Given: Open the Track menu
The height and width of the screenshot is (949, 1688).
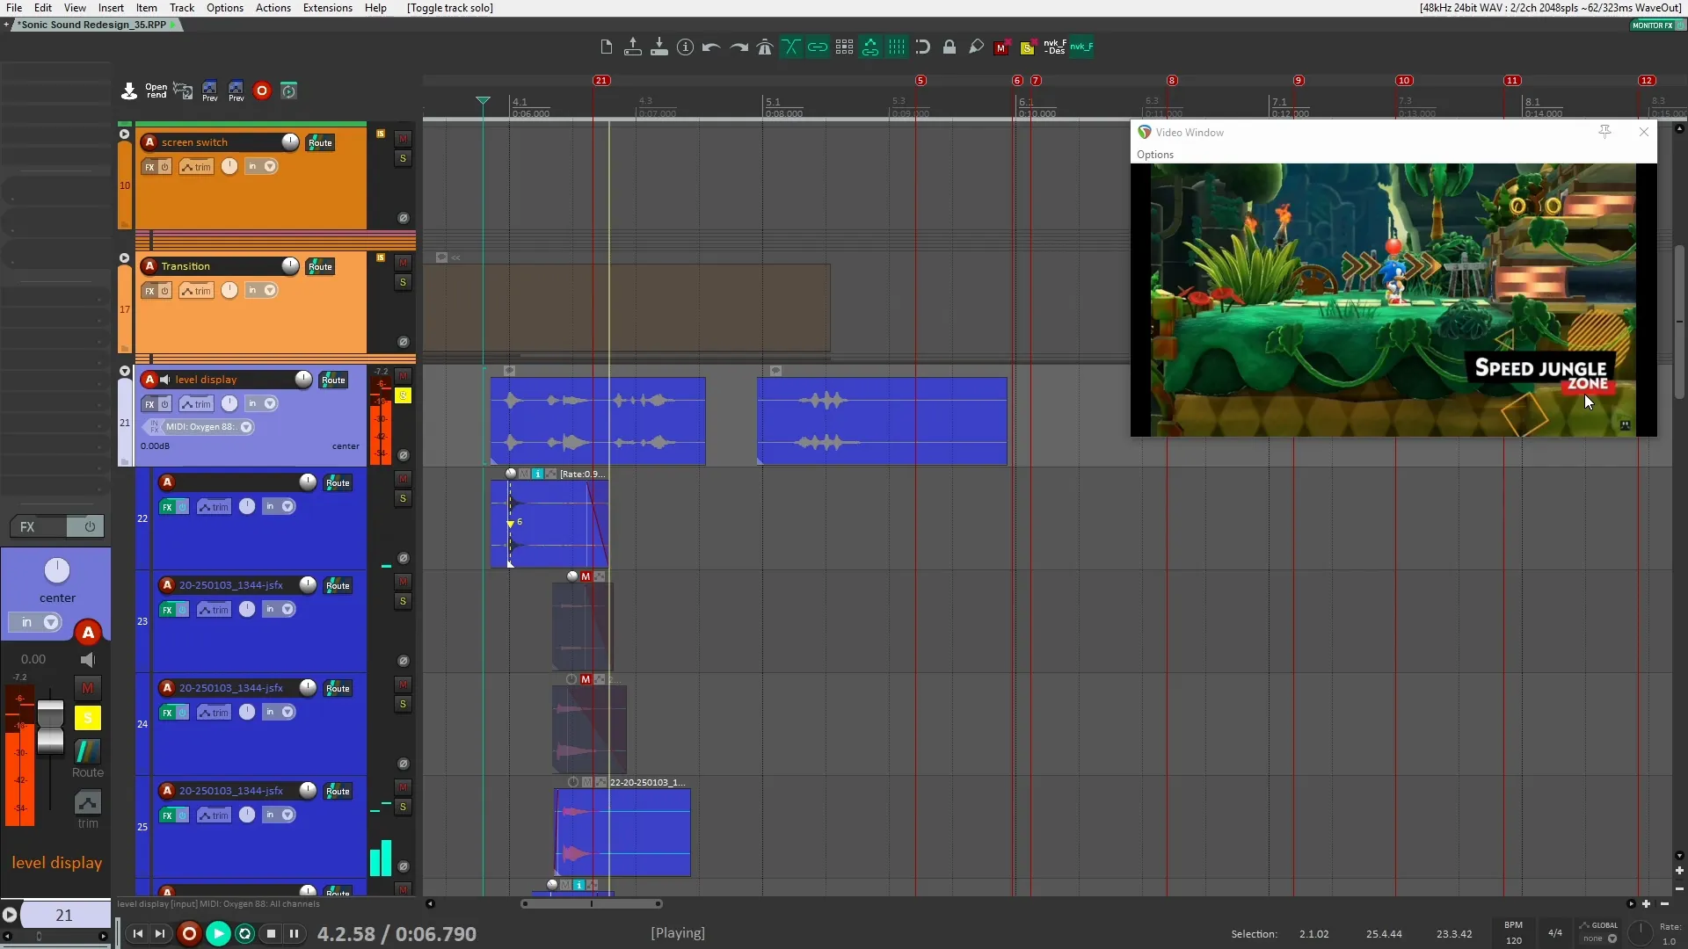Looking at the screenshot, I should (x=182, y=8).
